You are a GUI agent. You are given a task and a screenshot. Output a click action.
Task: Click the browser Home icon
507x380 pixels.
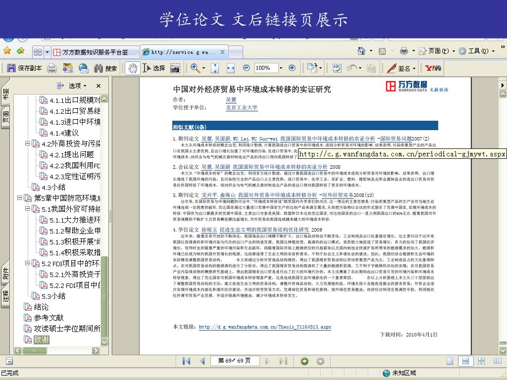tap(361, 51)
